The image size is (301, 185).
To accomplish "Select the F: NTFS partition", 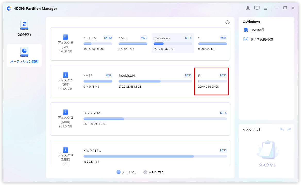I will pos(213,81).
